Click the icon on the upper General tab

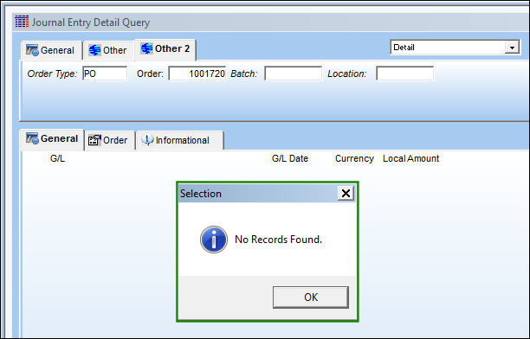32,50
